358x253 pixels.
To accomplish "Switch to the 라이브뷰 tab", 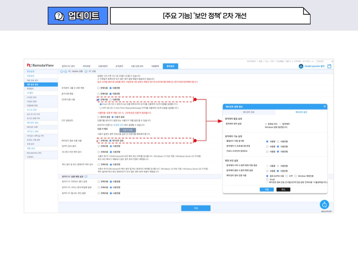I will tap(86, 66).
